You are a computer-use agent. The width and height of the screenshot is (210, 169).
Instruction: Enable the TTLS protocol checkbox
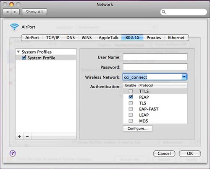pyautogui.click(x=131, y=91)
